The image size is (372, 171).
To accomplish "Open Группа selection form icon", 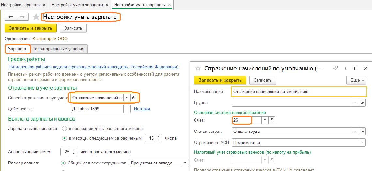I will (363, 103).
